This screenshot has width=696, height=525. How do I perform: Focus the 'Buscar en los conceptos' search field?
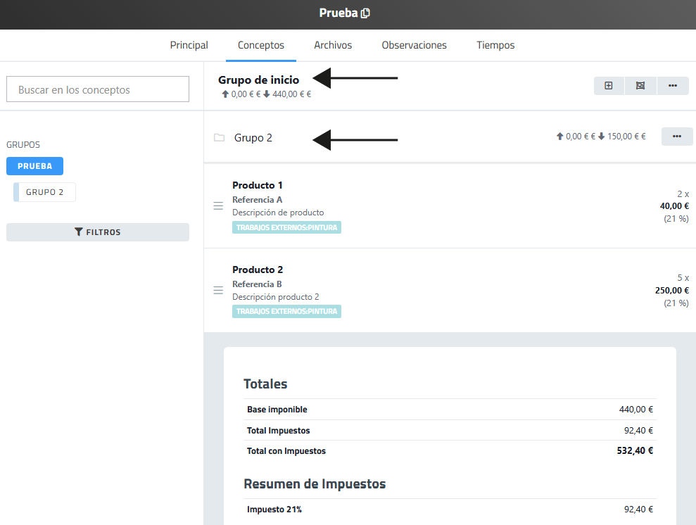[98, 89]
